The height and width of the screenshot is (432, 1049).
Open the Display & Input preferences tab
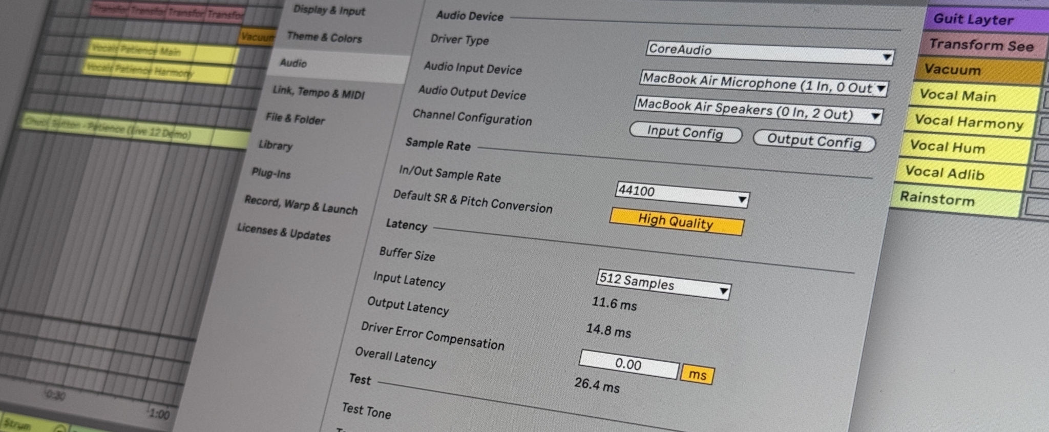click(x=329, y=10)
